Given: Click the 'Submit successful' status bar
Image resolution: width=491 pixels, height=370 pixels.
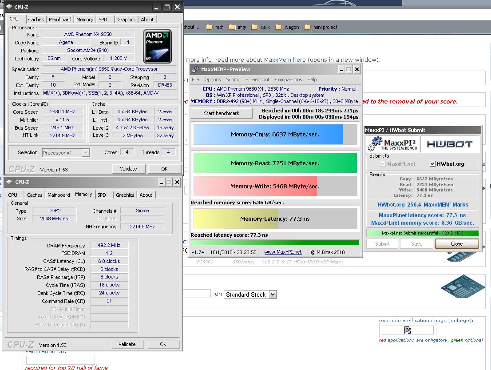Looking at the screenshot, I should tap(423, 233).
